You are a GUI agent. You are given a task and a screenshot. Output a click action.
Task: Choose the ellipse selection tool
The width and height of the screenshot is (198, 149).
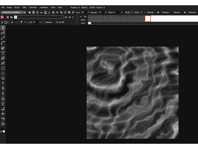(x=3, y=73)
